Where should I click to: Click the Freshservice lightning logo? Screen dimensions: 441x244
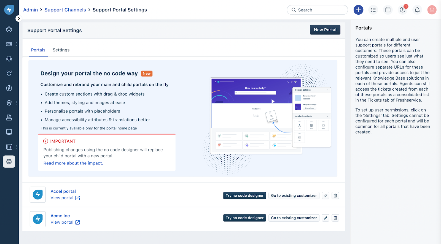click(x=9, y=10)
